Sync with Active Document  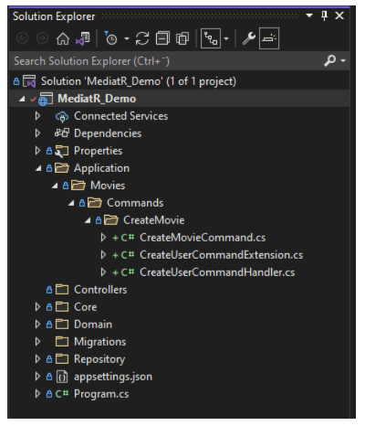tap(142, 38)
